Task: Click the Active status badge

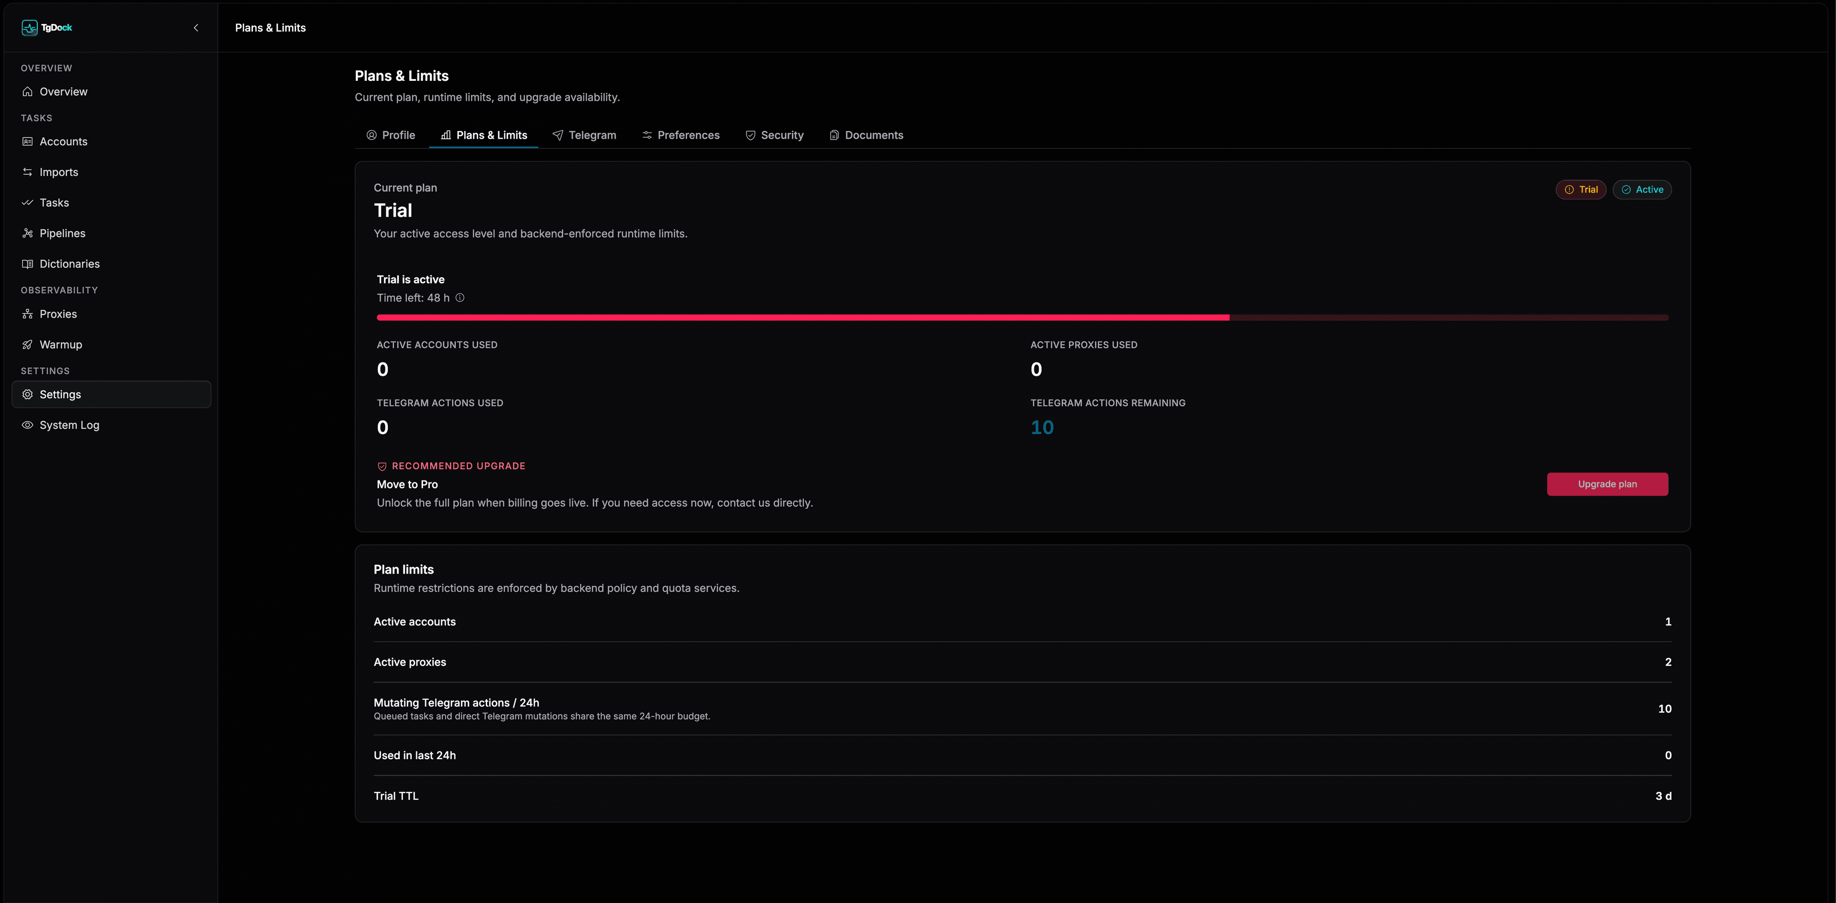Action: click(1642, 190)
